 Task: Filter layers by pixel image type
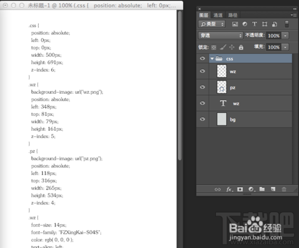(235, 24)
